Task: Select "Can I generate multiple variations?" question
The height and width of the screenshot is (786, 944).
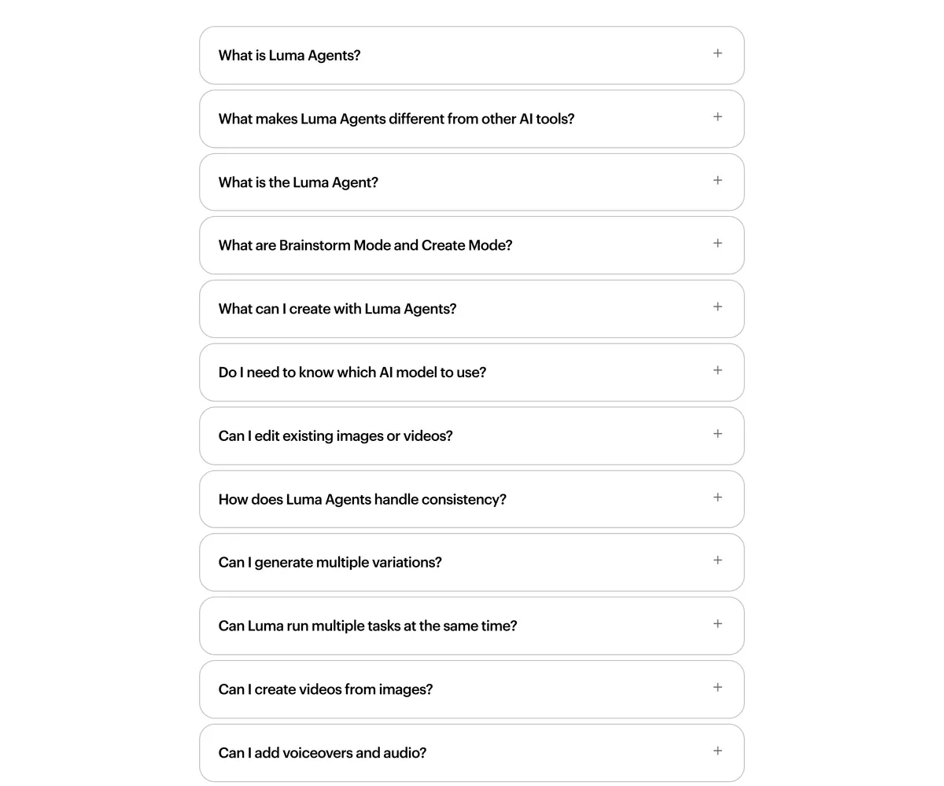Action: [x=330, y=563]
